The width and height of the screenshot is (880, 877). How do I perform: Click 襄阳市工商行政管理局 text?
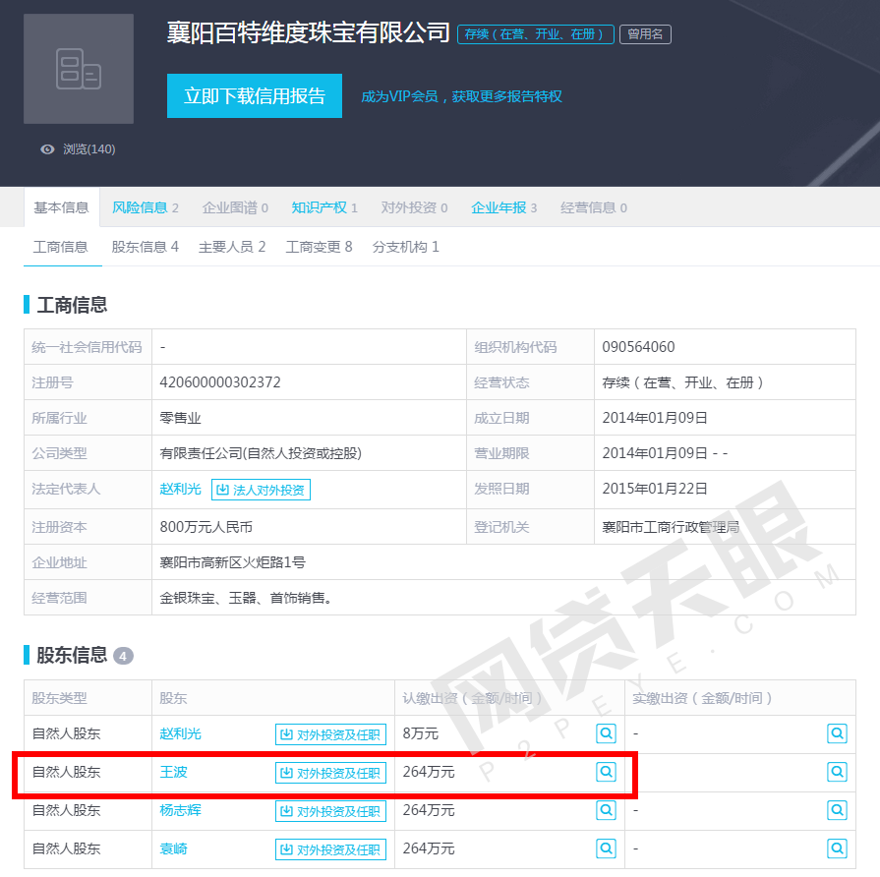tap(671, 527)
